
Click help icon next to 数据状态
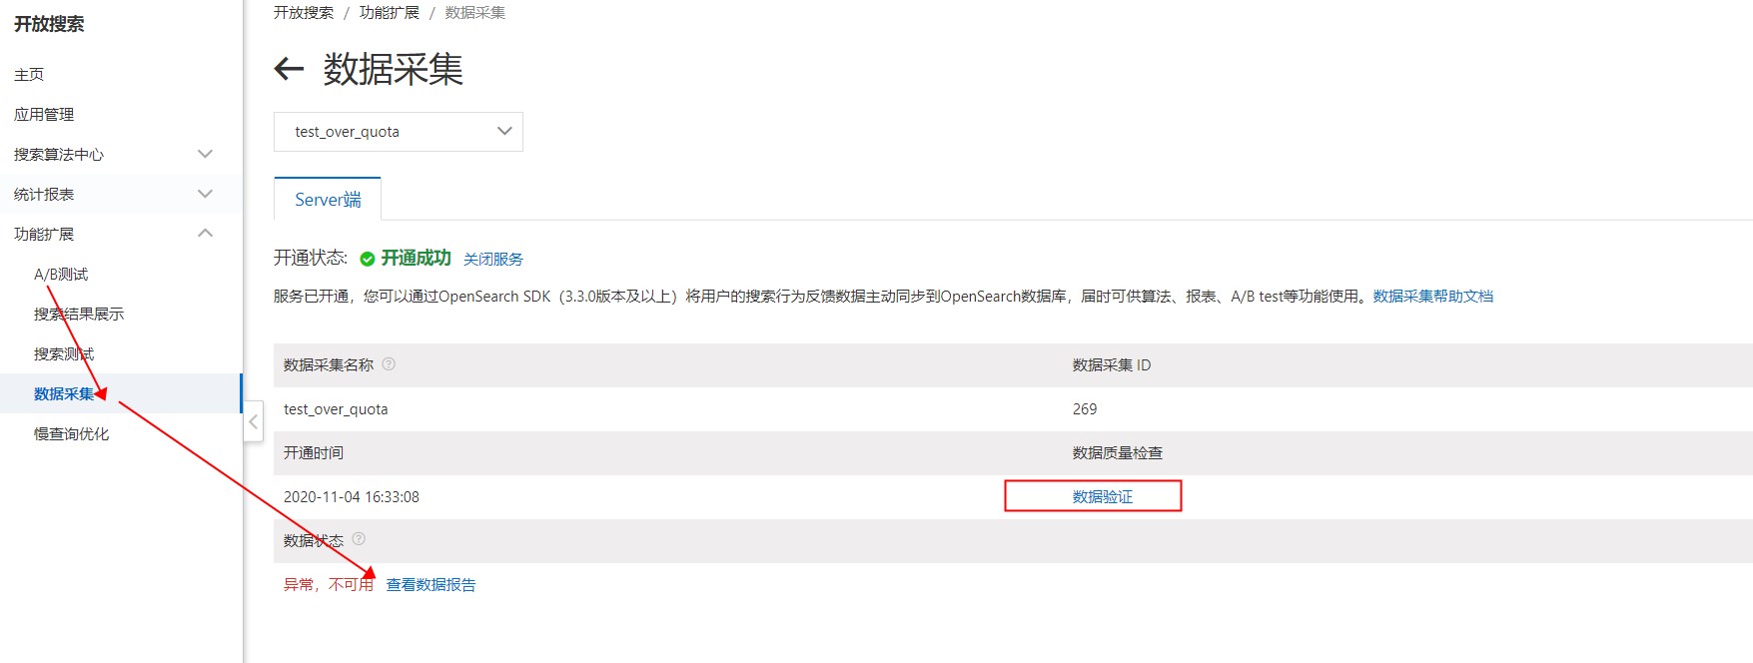click(x=359, y=539)
